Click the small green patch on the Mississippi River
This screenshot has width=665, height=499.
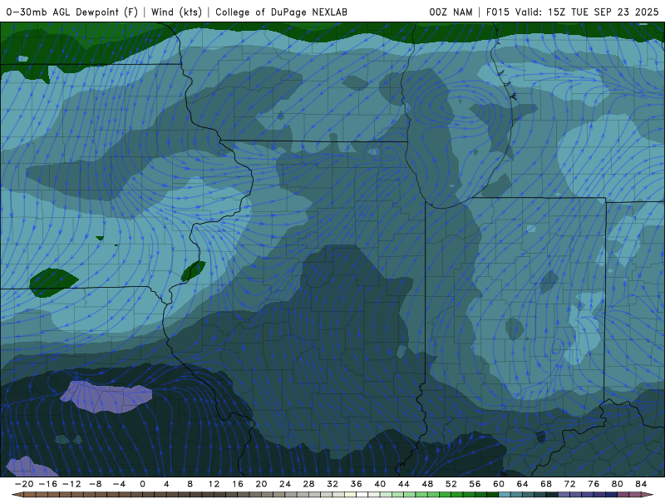tap(193, 271)
